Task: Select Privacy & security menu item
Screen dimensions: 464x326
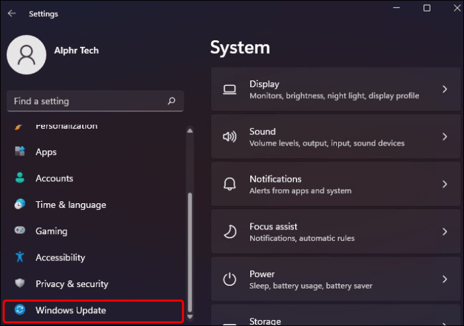Action: click(71, 284)
